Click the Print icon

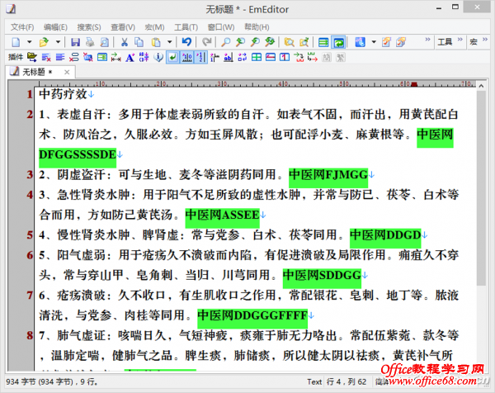90,42
